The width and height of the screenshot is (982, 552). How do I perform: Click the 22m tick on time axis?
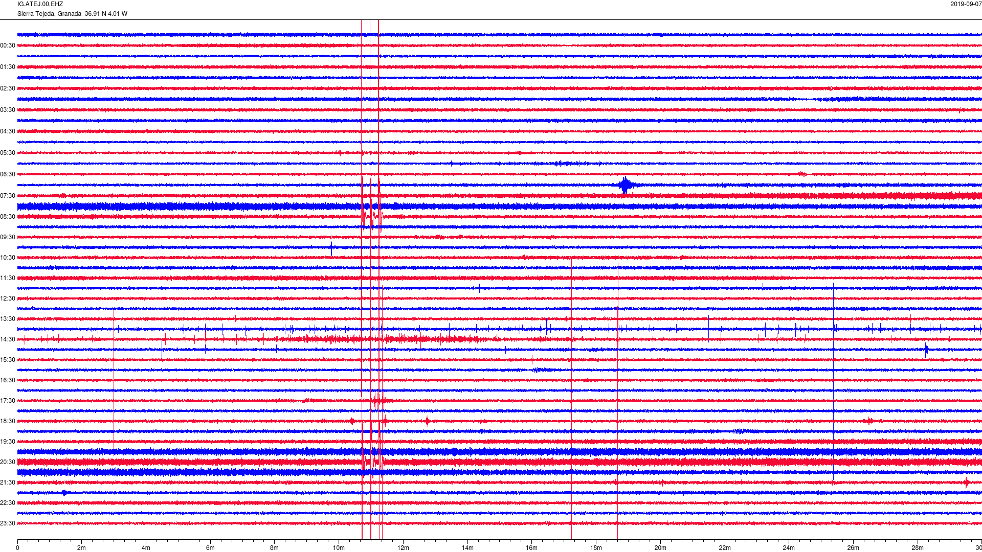pyautogui.click(x=725, y=548)
